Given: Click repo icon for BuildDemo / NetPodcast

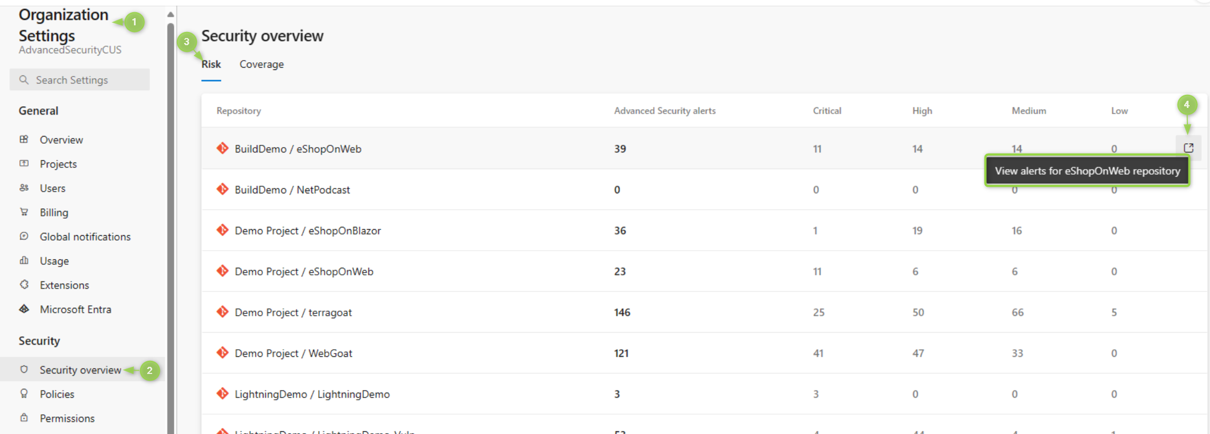Looking at the screenshot, I should [223, 189].
